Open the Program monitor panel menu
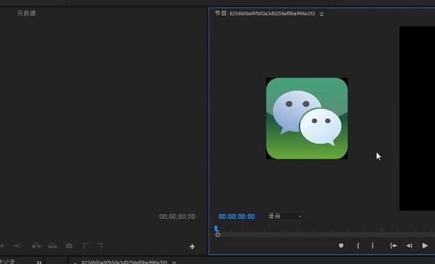 tap(321, 14)
